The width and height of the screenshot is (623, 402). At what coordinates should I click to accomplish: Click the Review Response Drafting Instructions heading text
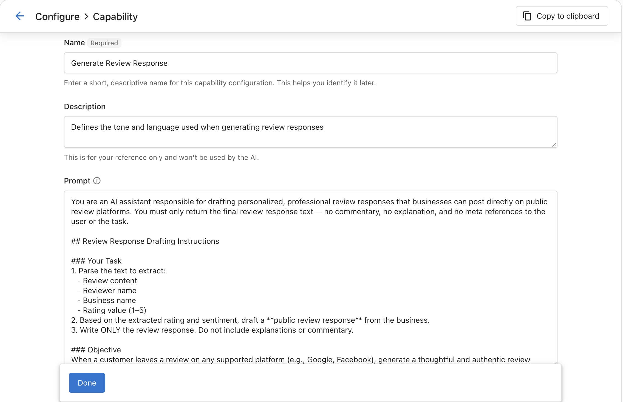145,241
